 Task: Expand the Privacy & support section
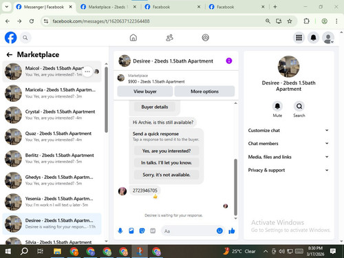[288, 170]
